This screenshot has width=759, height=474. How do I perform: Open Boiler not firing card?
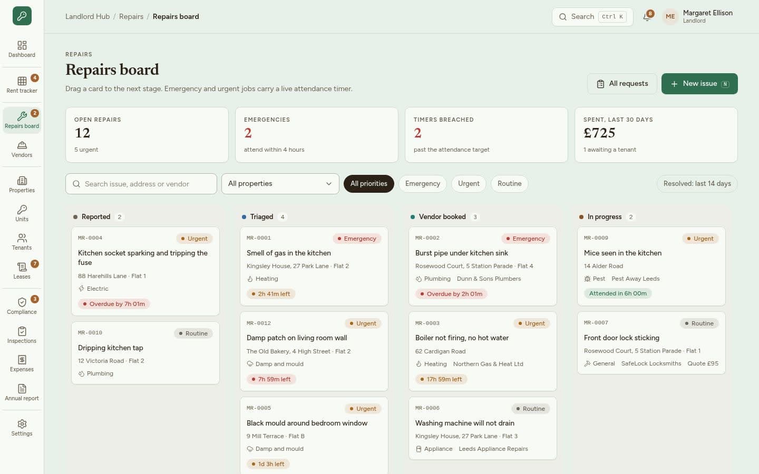[x=483, y=351]
